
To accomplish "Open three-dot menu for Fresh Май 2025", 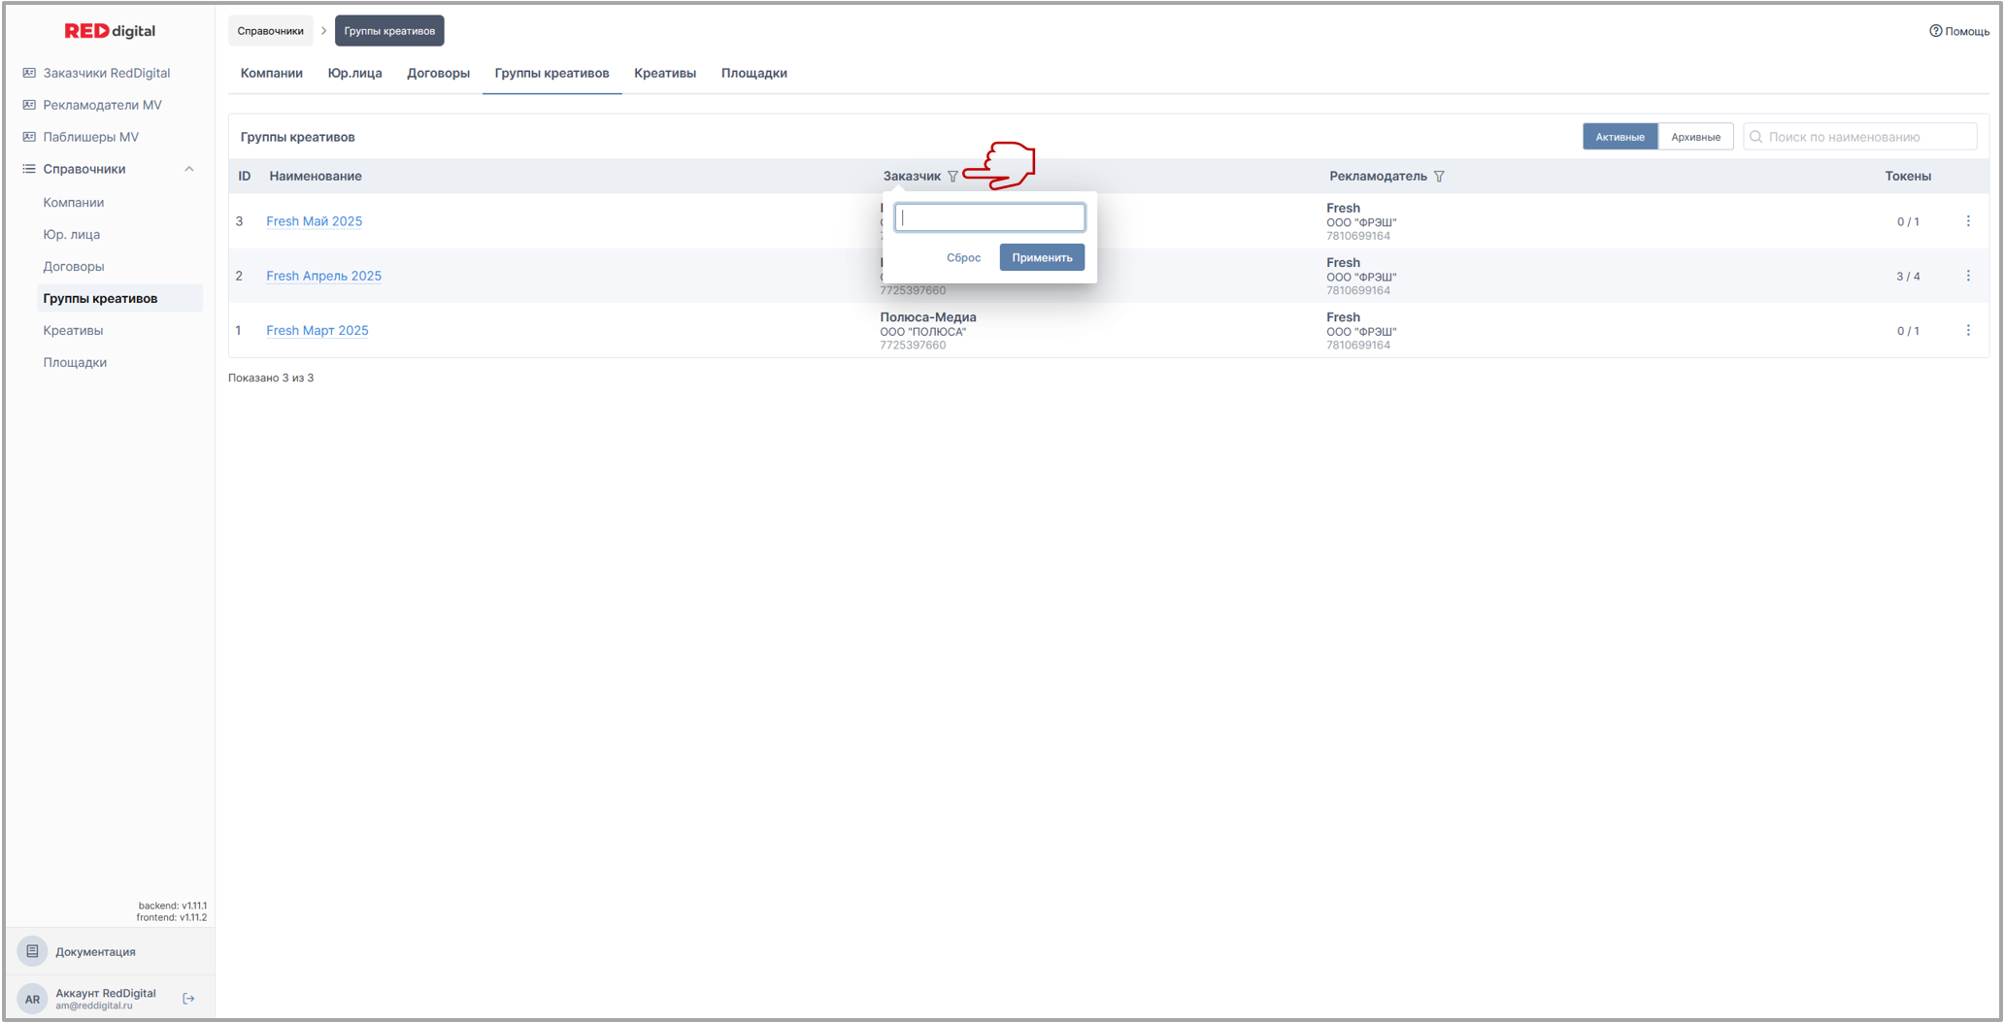I will pos(1968,221).
